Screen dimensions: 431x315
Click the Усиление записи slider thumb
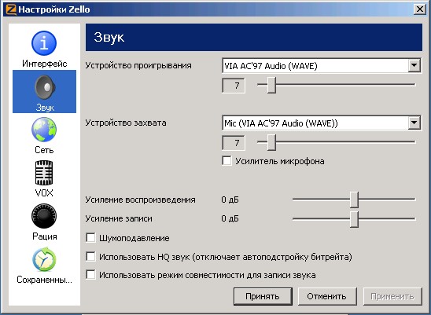(354, 219)
